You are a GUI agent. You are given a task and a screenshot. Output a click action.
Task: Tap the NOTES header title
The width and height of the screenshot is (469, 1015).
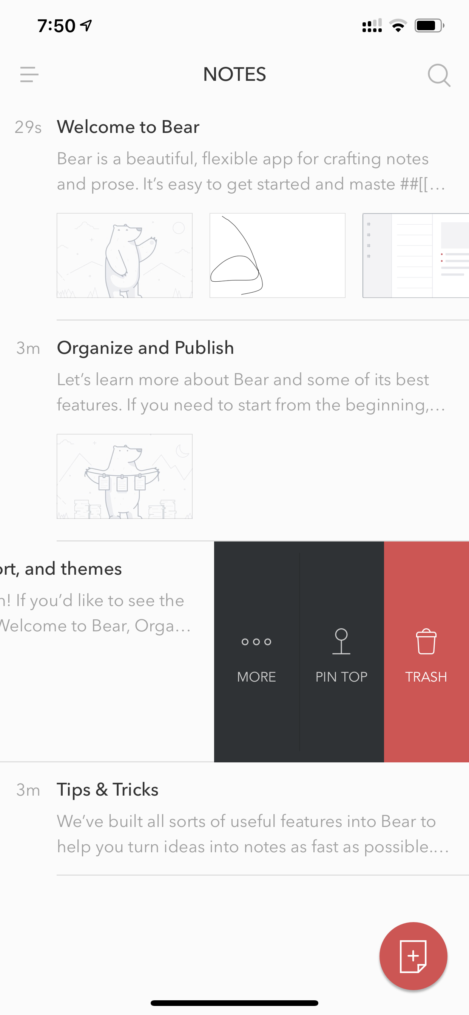point(234,74)
